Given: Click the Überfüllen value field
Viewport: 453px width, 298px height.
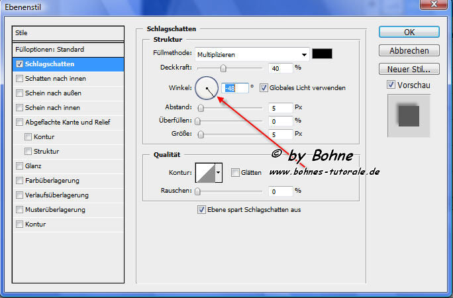Looking at the screenshot, I should [x=281, y=121].
